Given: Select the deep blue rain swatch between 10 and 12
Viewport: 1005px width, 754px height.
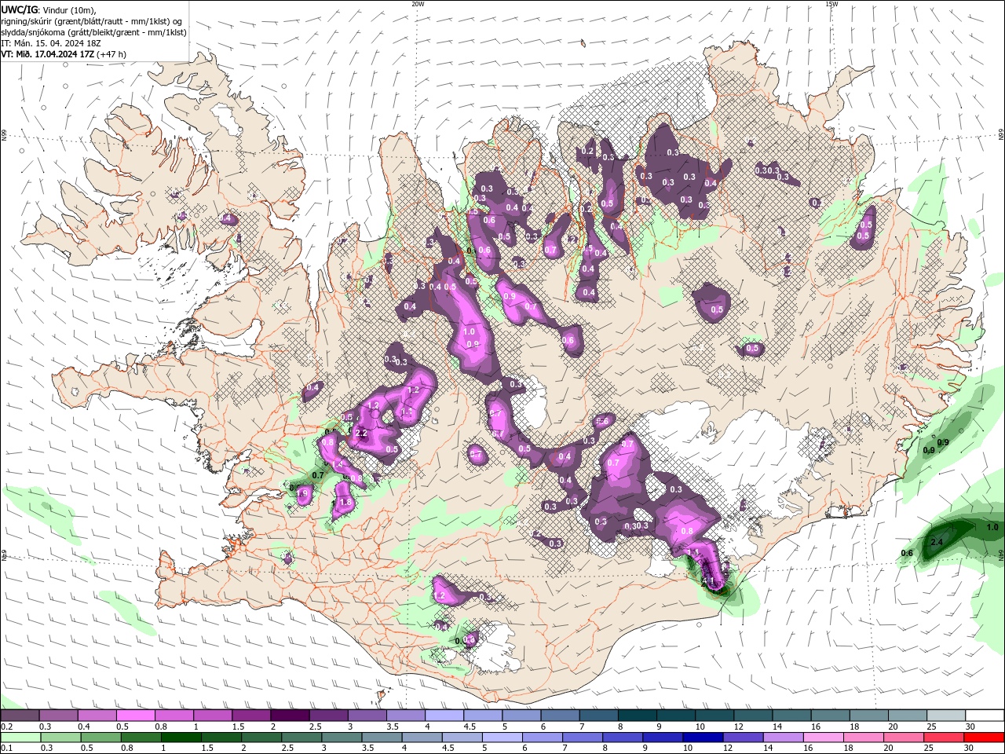Looking at the screenshot, I should (x=701, y=738).
